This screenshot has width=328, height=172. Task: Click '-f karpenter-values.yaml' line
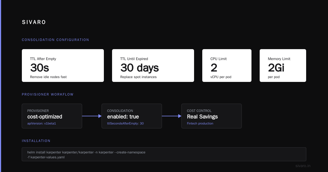46,157
